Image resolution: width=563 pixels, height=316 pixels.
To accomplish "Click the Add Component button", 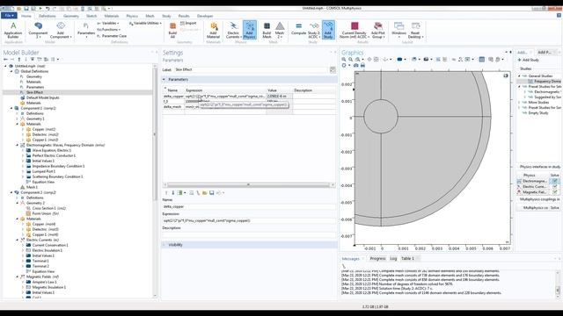I will coord(61,30).
